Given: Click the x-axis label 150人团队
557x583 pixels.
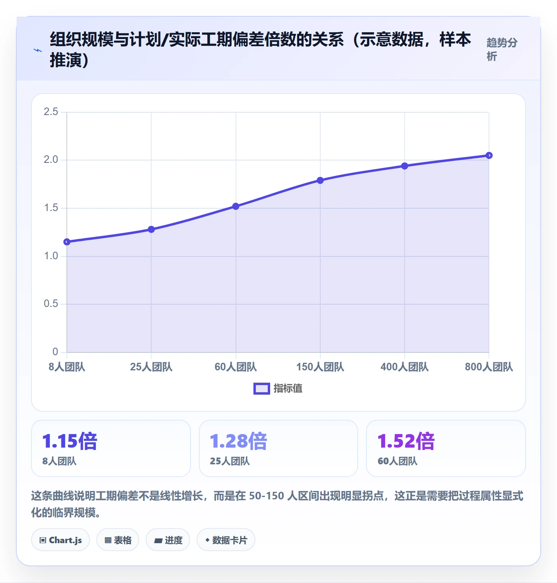Looking at the screenshot, I should tap(320, 367).
